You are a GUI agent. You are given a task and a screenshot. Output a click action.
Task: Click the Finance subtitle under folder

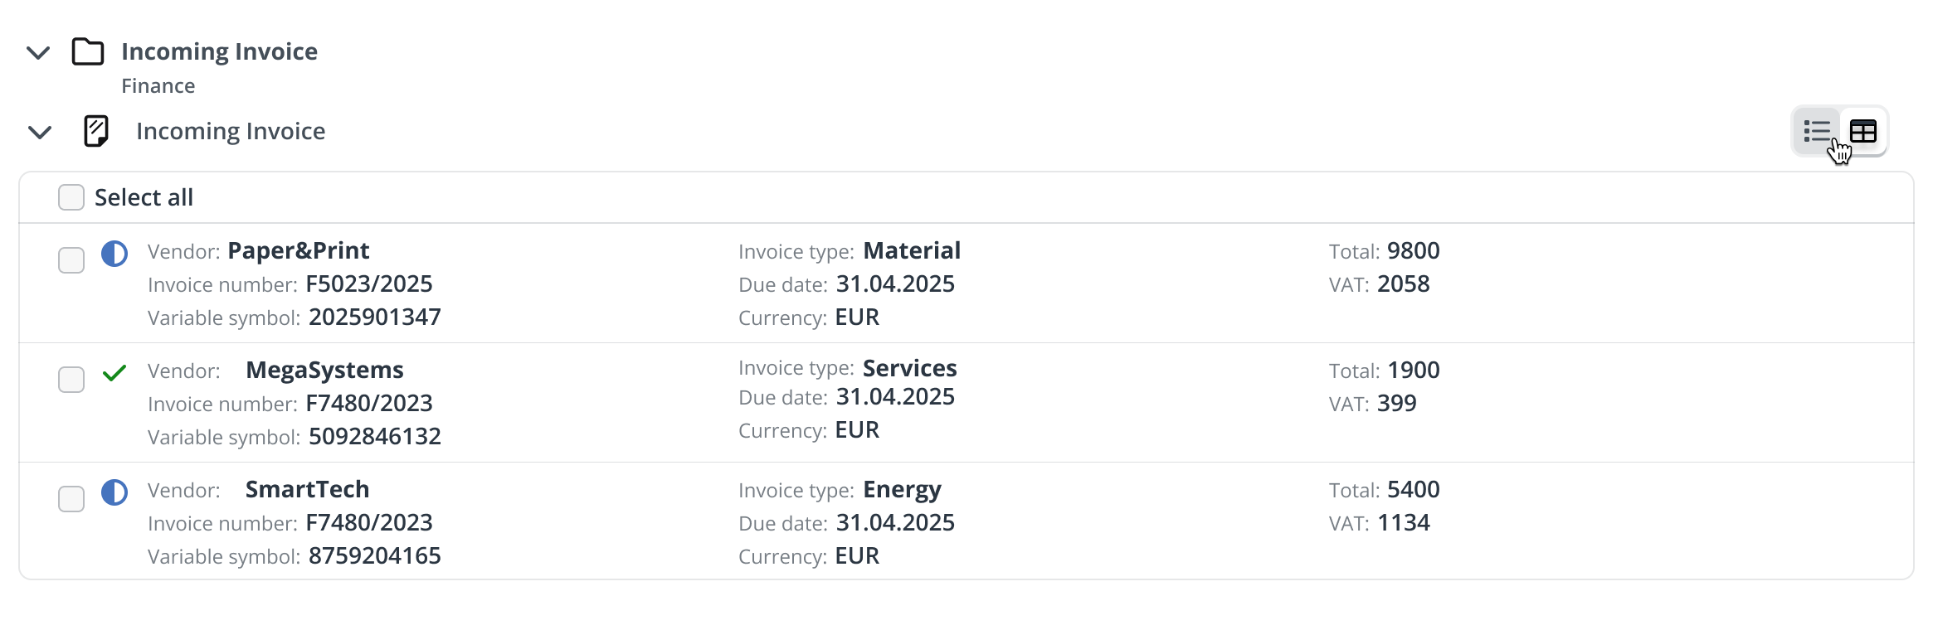click(158, 86)
